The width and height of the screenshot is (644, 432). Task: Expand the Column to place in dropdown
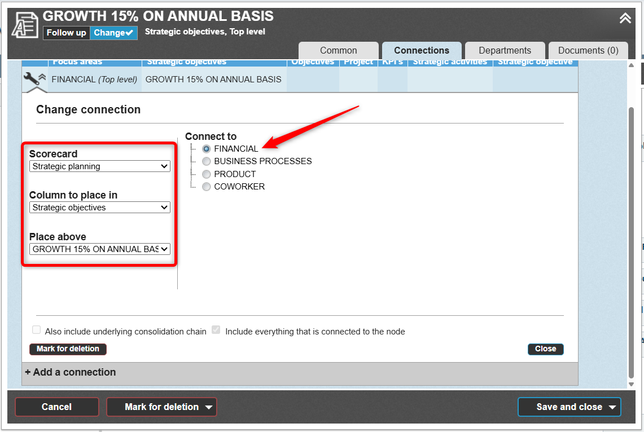tap(99, 208)
